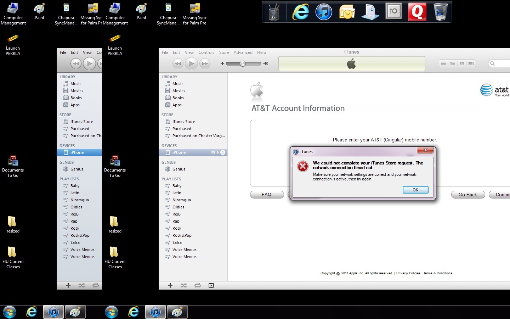The image size is (510, 319).
Task: Toggle shuffle in left iTunes window
Action: 81,285
